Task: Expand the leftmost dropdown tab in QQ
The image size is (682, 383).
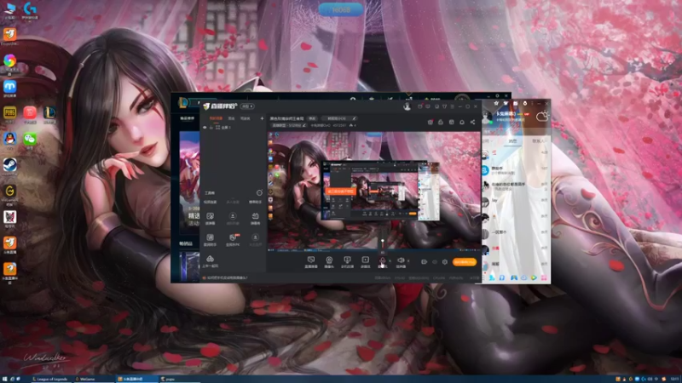Action: [x=488, y=141]
